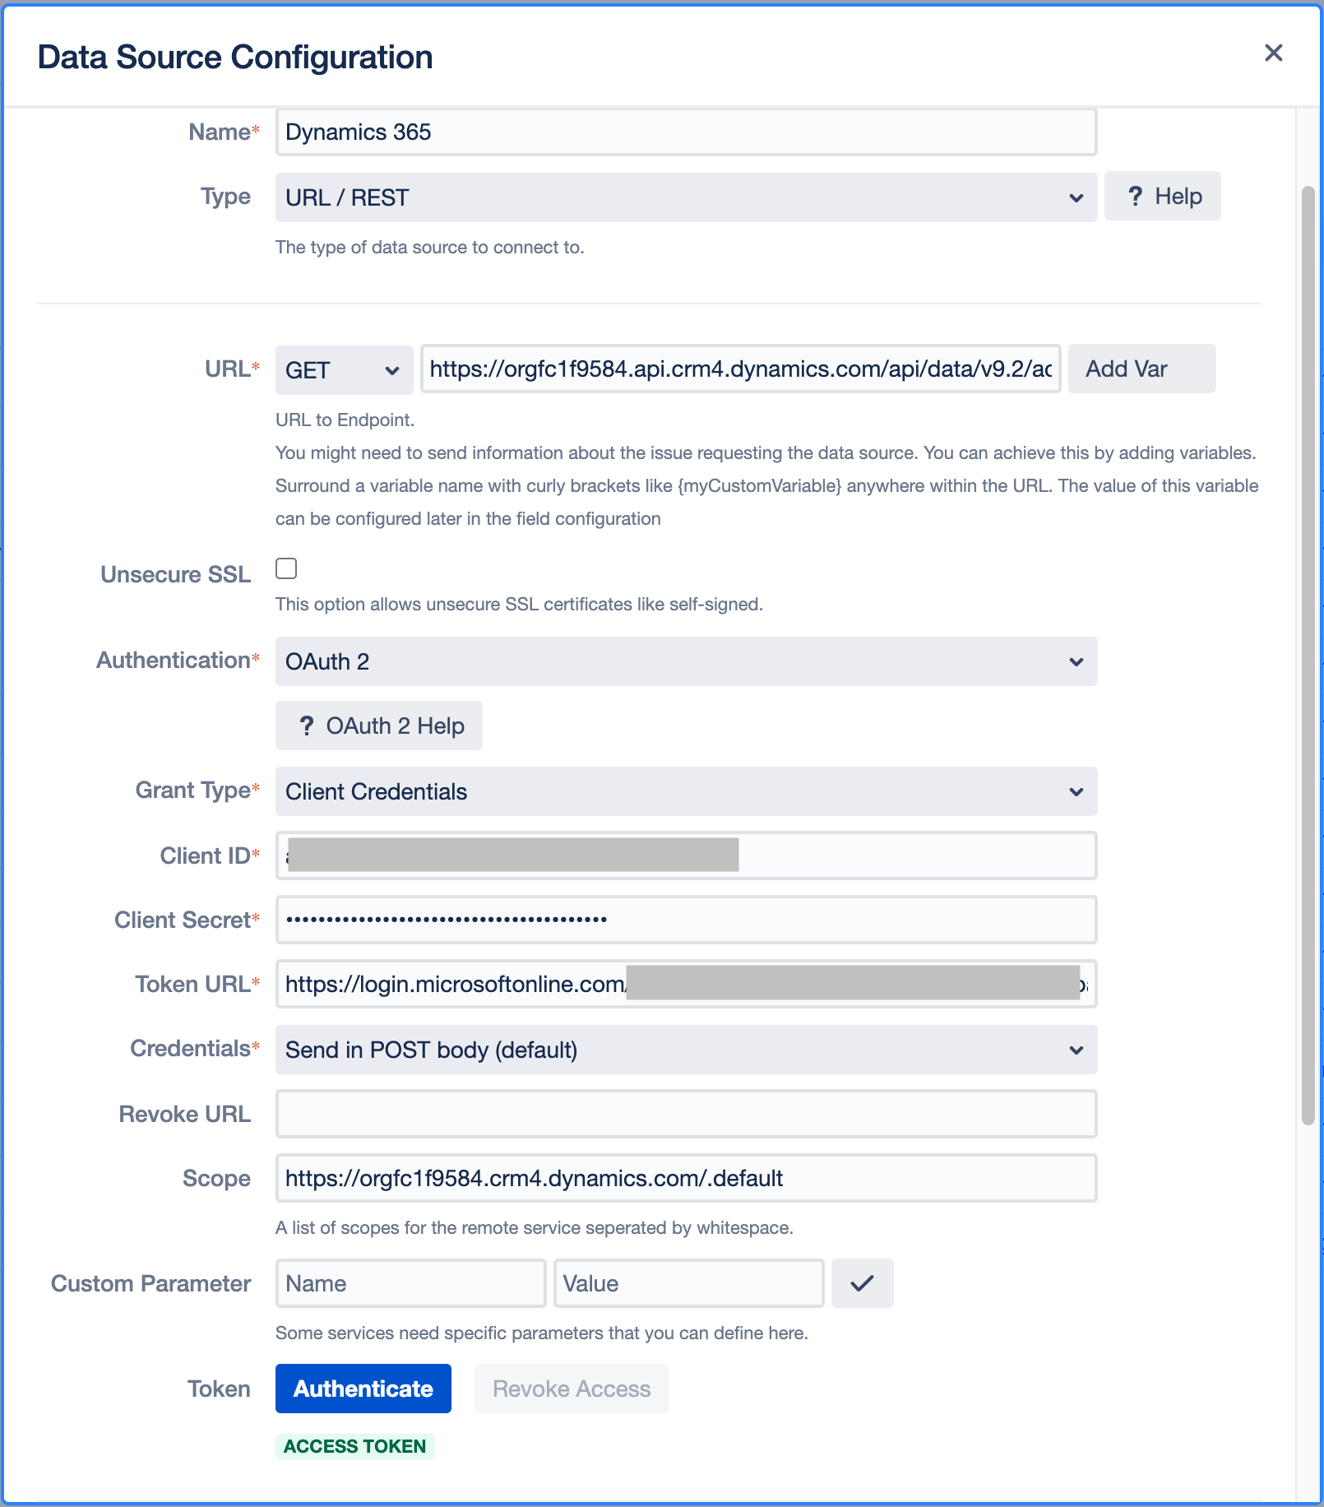Open the Type dropdown showing URL / REST

click(x=685, y=197)
